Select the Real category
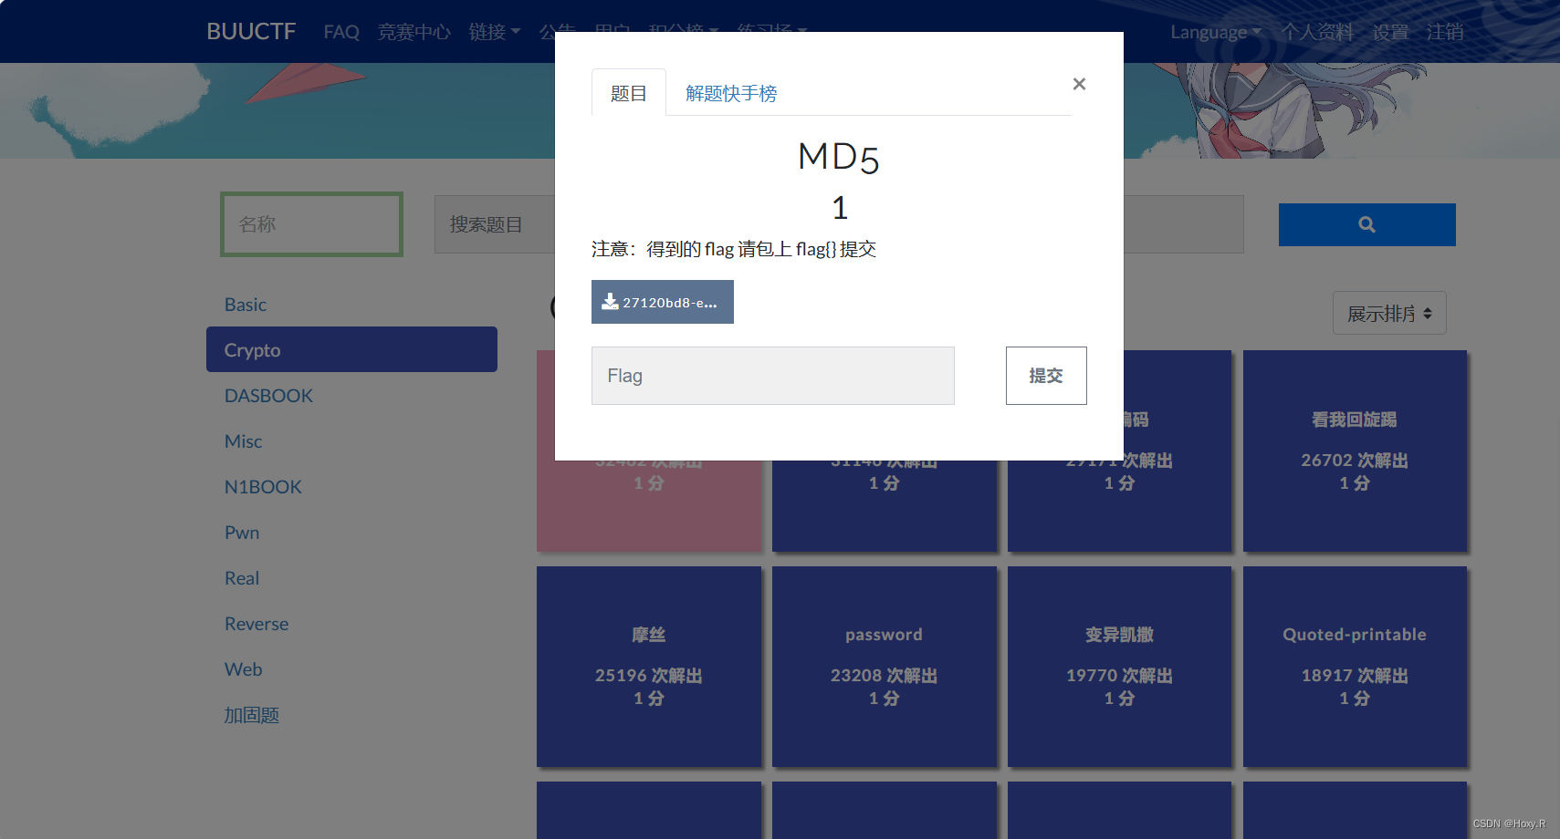Screen dimensions: 1560x839 351,577
